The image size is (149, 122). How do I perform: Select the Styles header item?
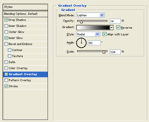click(25, 7)
